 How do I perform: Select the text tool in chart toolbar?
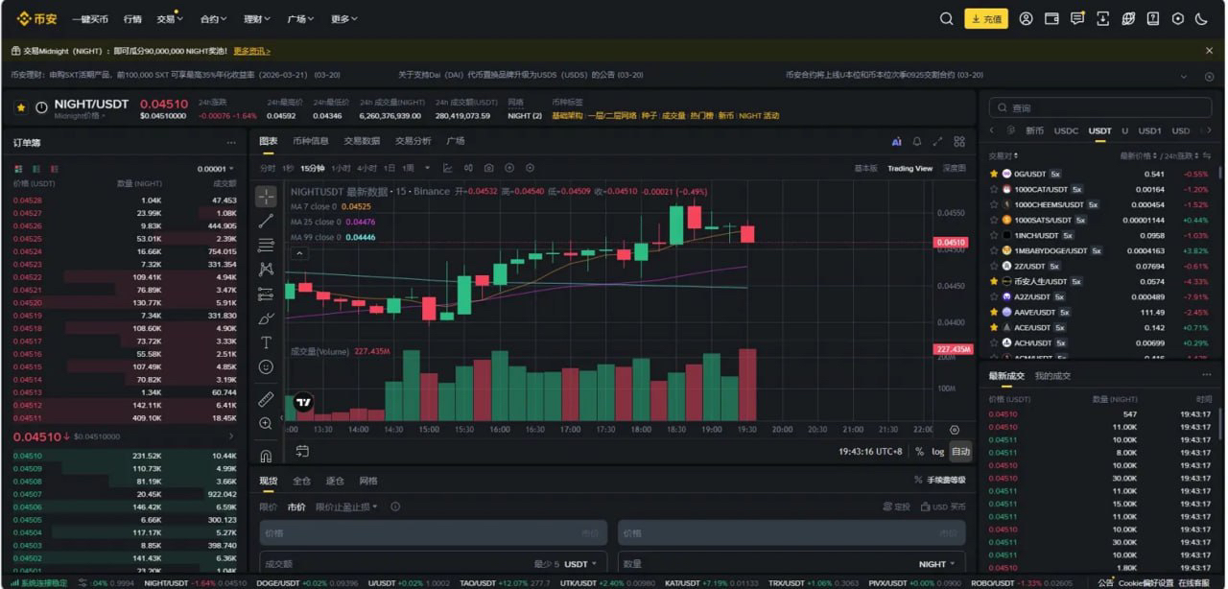(266, 342)
